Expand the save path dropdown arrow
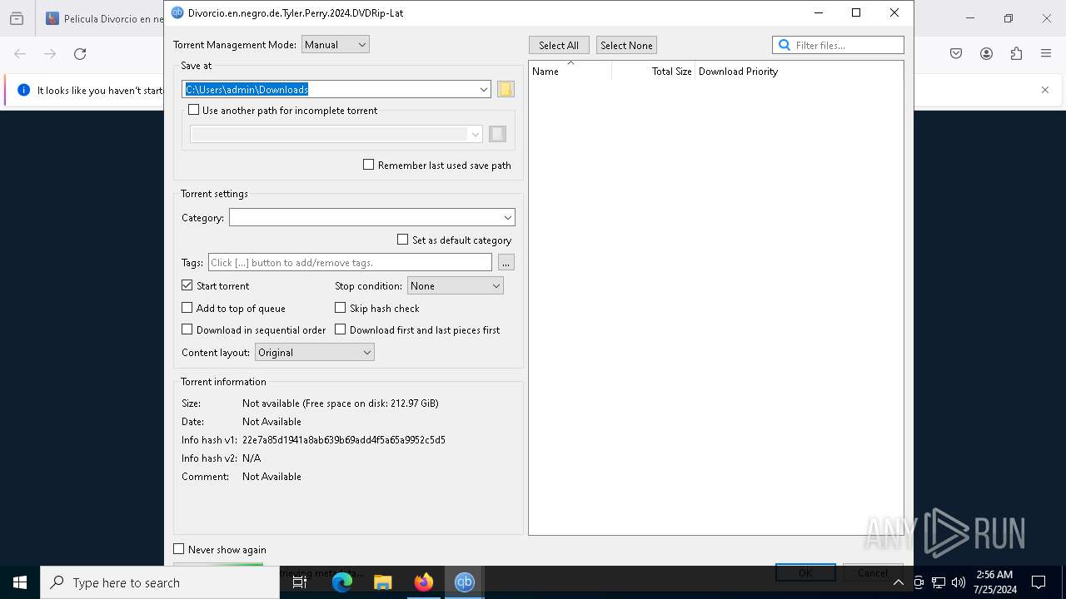Viewport: 1066px width, 599px height. tap(483, 89)
